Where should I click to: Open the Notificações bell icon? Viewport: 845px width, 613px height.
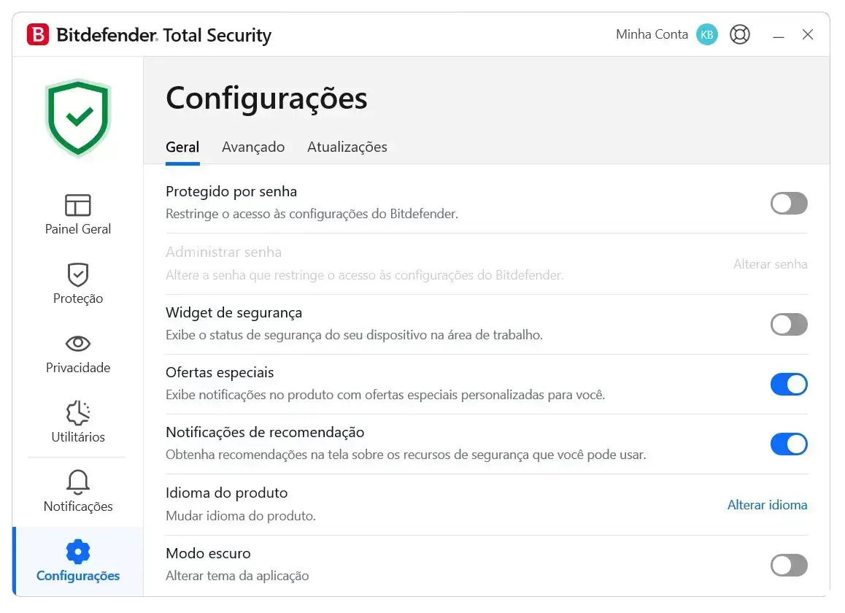[x=77, y=482]
